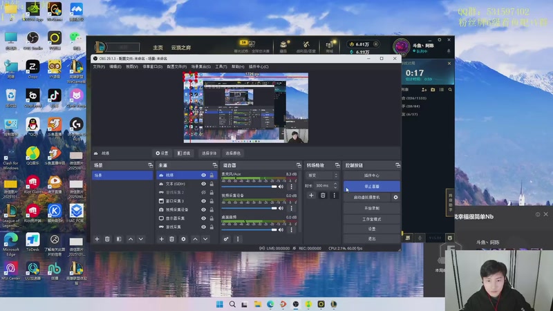The height and width of the screenshot is (311, 553).
Task: Open taskbar Search magnifier icon
Action: point(232,304)
